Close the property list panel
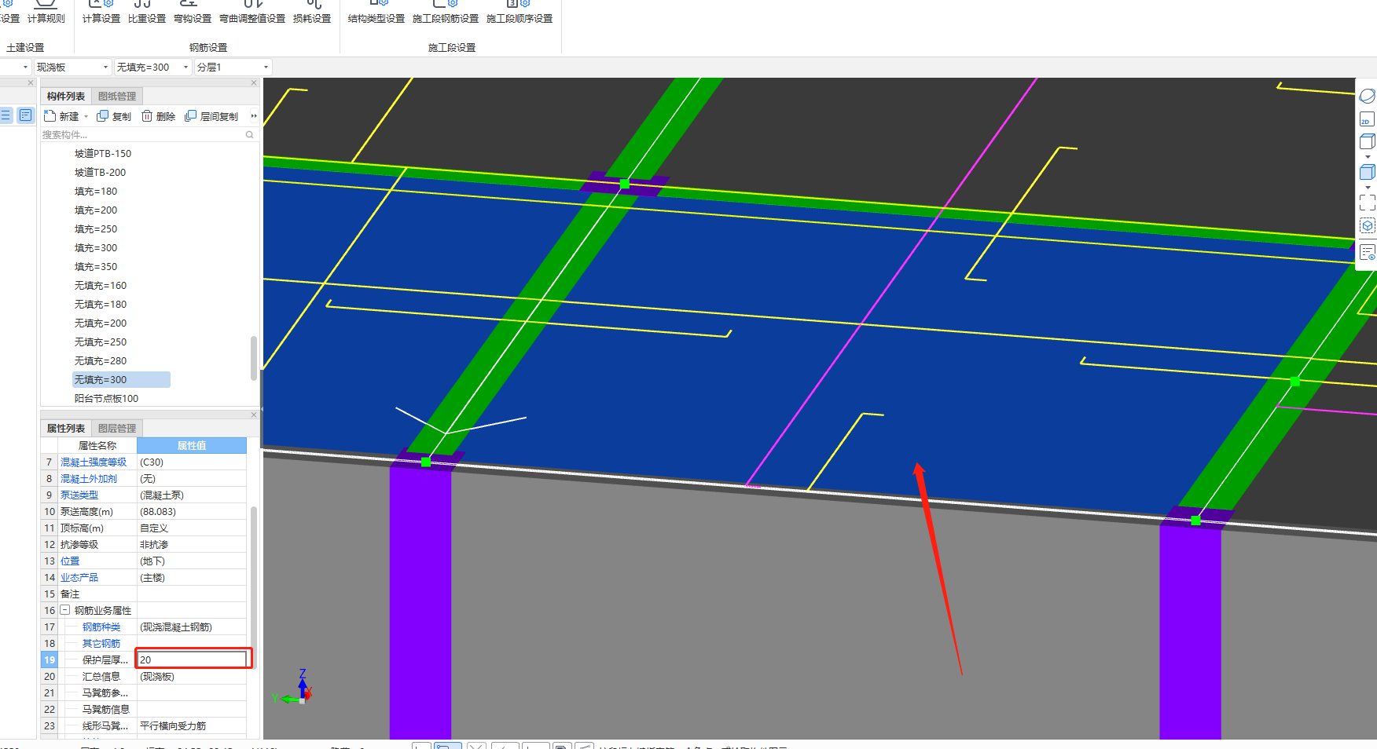 coord(254,415)
